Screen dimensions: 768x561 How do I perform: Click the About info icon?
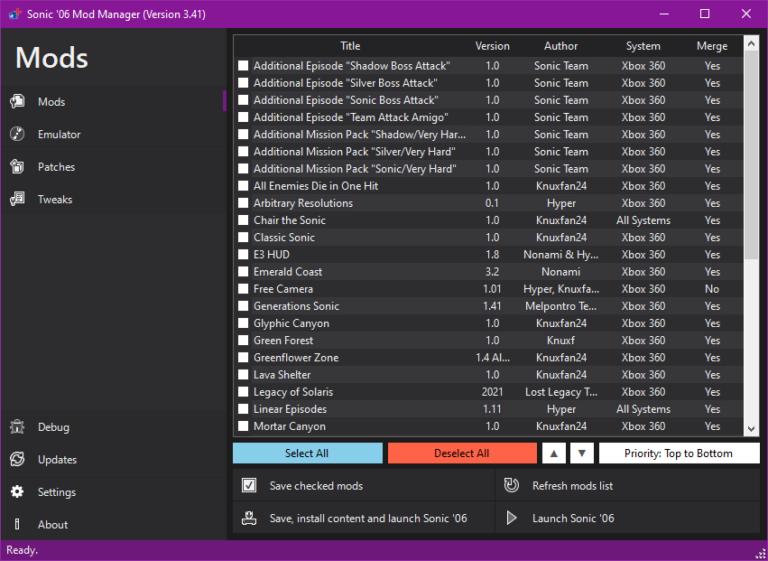(16, 525)
